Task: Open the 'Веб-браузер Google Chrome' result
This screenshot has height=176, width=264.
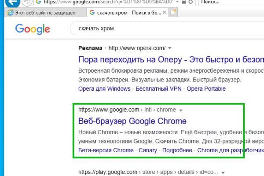Action: click(x=132, y=121)
